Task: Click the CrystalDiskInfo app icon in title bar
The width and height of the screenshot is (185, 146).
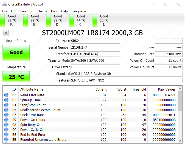Action: point(5,4)
